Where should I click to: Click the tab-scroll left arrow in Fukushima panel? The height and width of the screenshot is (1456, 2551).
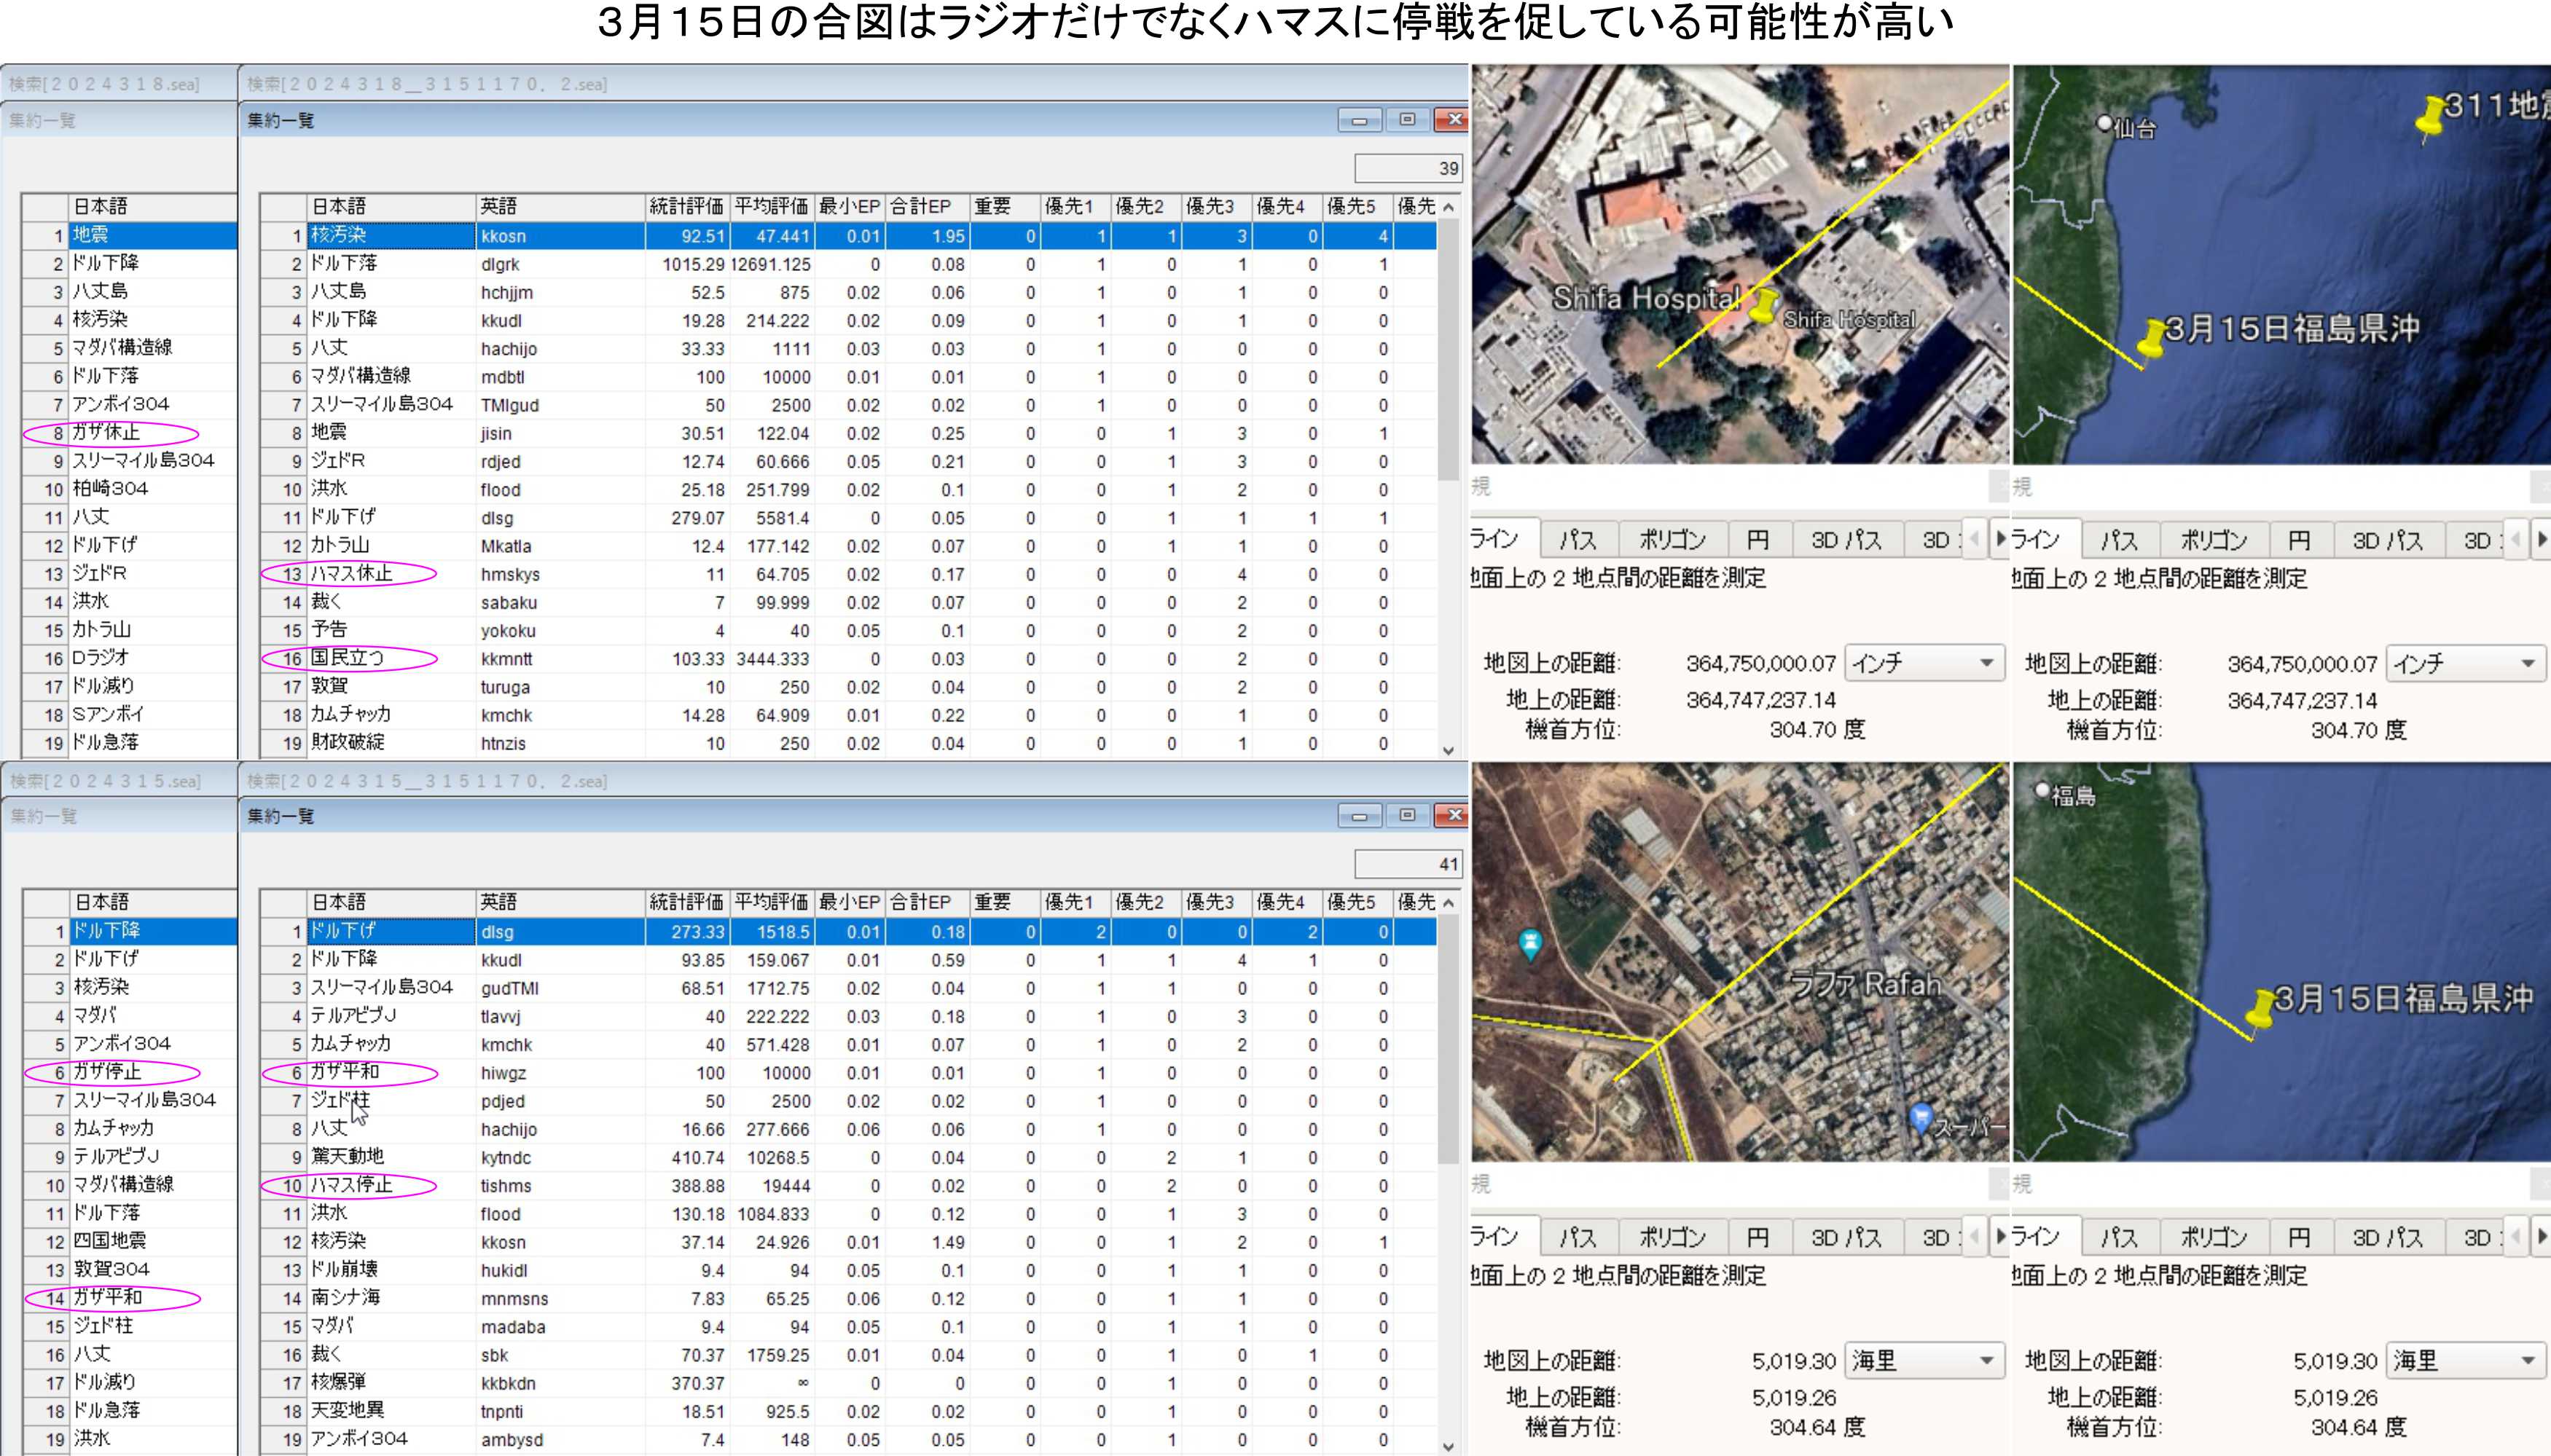pos(2516,1236)
